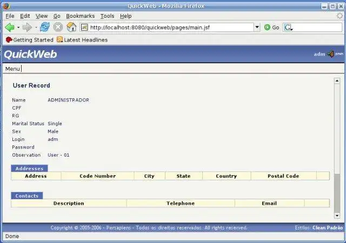Click the Single marital status value
Viewport: 346px width, 243px height.
pyautogui.click(x=55, y=124)
